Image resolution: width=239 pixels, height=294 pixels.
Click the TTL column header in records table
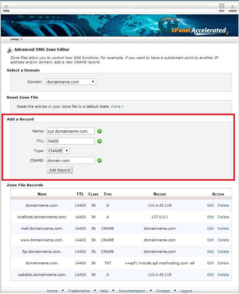[80, 194]
